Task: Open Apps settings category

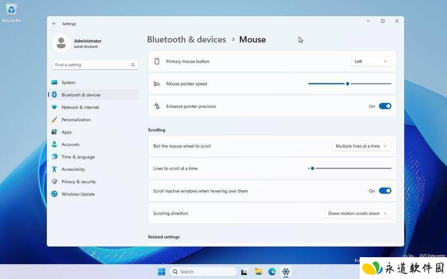Action: [x=93, y=132]
